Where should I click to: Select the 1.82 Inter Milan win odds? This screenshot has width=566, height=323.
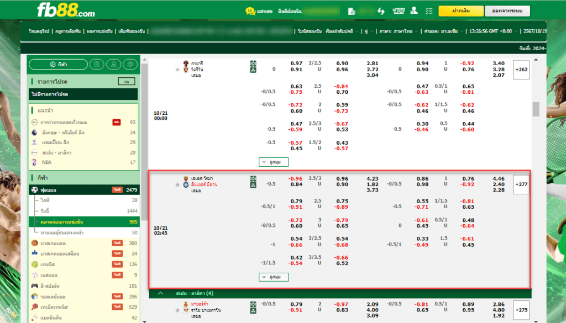[373, 184]
